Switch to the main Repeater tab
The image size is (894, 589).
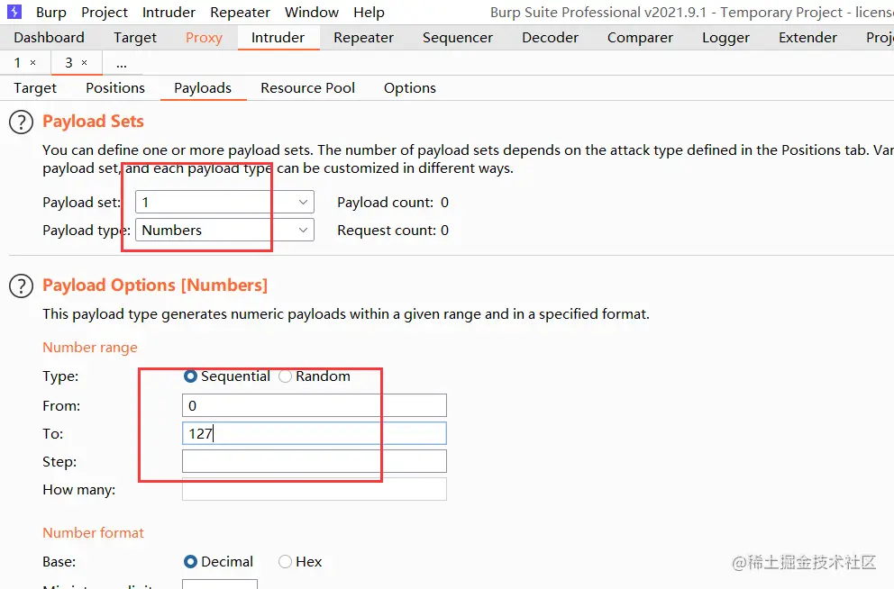coord(363,38)
